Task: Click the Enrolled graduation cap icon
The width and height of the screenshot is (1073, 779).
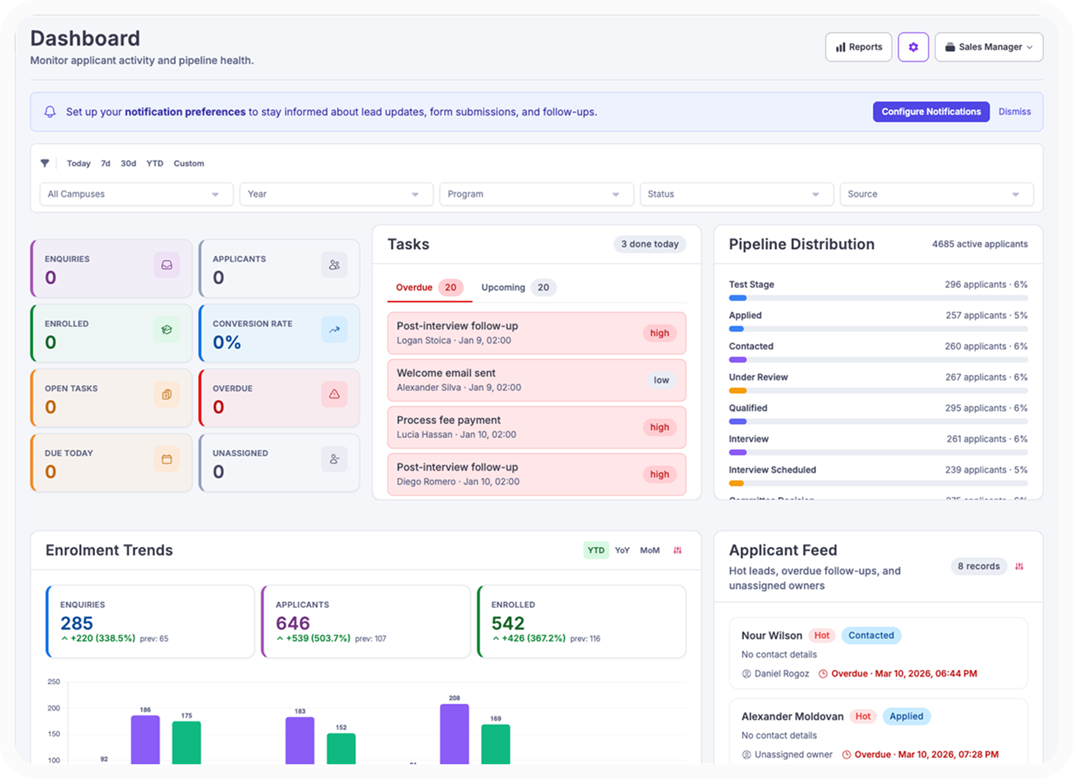Action: coord(167,330)
